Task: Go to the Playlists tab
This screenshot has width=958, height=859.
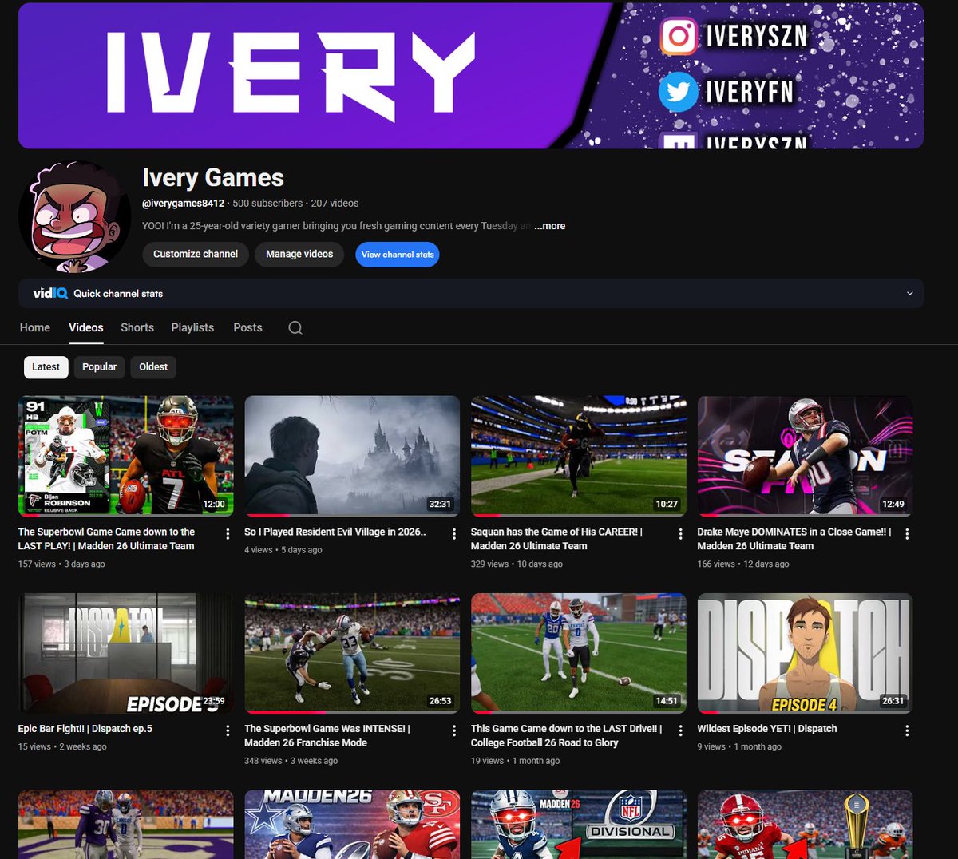Action: 192,327
